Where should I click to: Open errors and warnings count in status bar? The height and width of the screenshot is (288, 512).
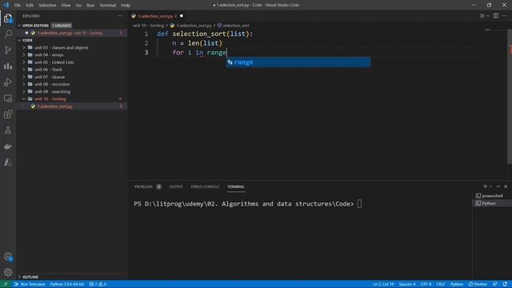coord(98,284)
